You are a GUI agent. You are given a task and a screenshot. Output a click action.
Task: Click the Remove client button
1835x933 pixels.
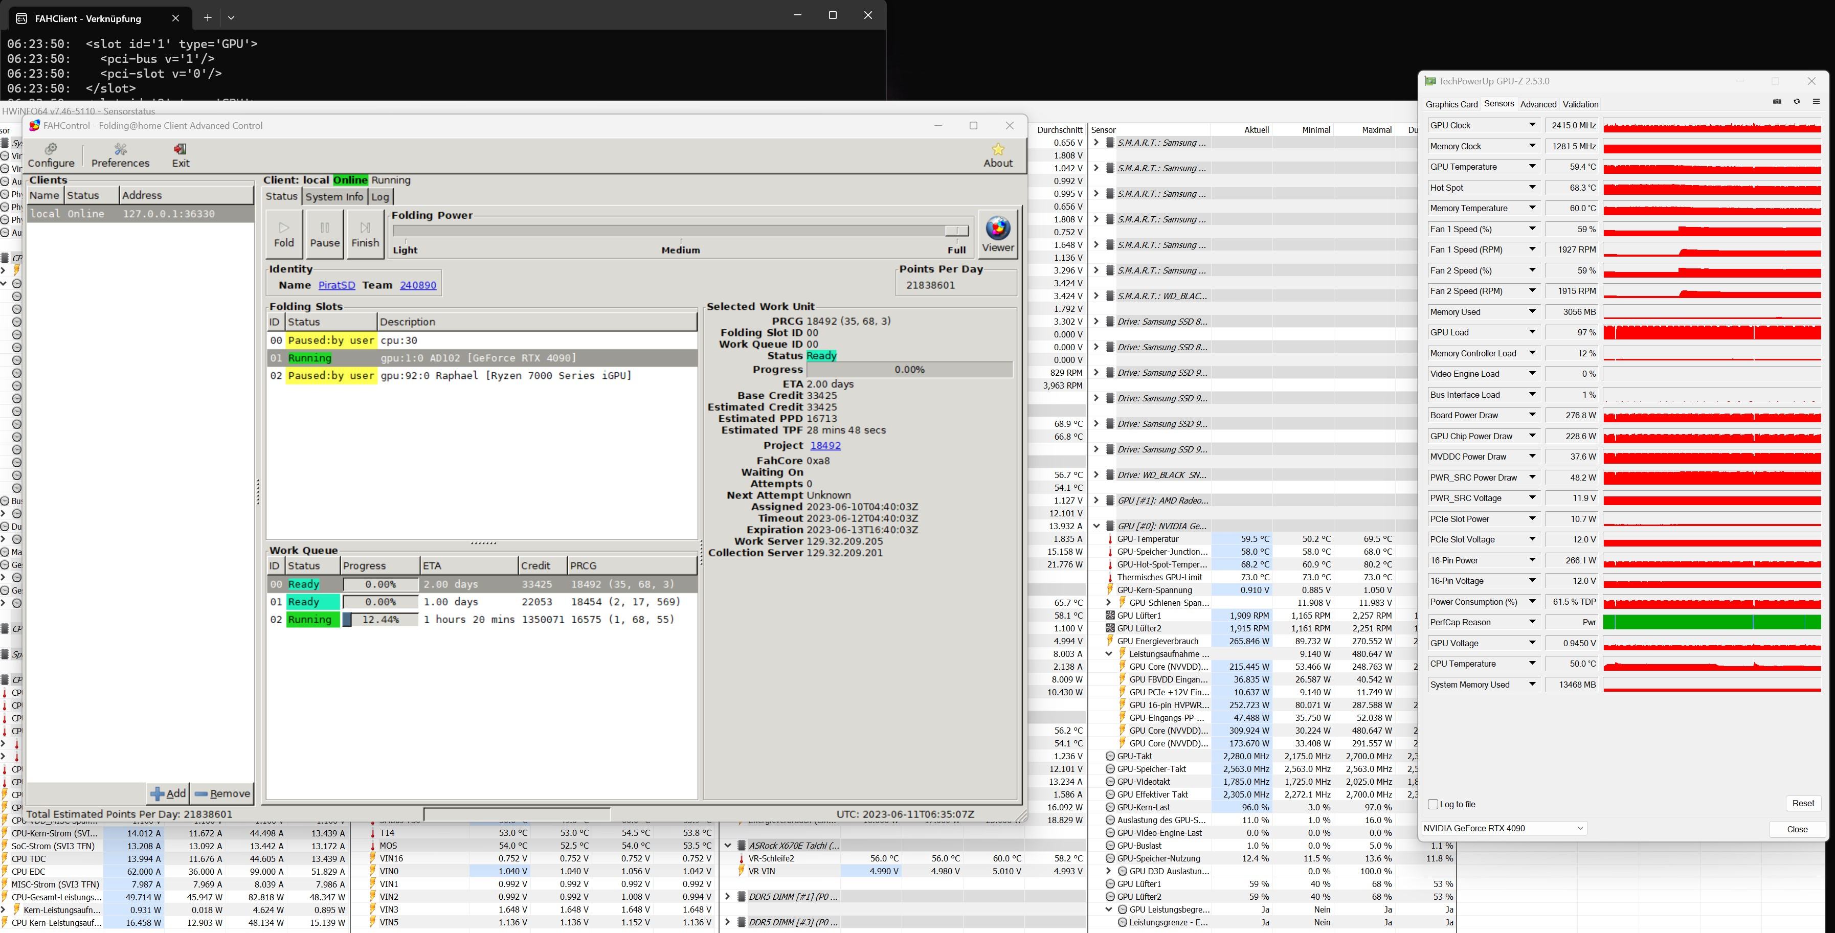tap(222, 793)
